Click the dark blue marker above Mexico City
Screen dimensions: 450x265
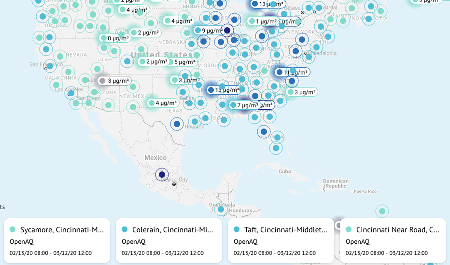pyautogui.click(x=162, y=174)
